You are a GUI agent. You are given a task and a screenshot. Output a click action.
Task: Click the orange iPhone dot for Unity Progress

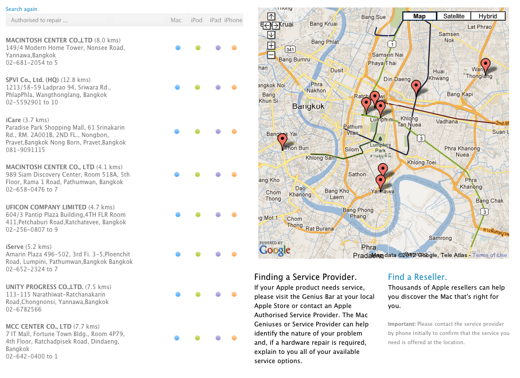click(234, 294)
